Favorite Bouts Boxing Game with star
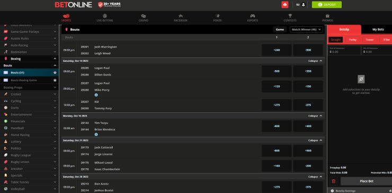392x193 pixels. coord(55,80)
